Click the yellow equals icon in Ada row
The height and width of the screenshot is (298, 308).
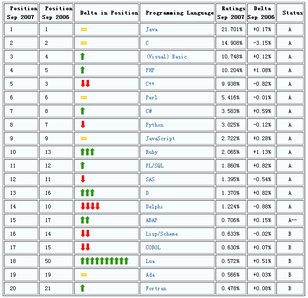pyautogui.click(x=84, y=275)
